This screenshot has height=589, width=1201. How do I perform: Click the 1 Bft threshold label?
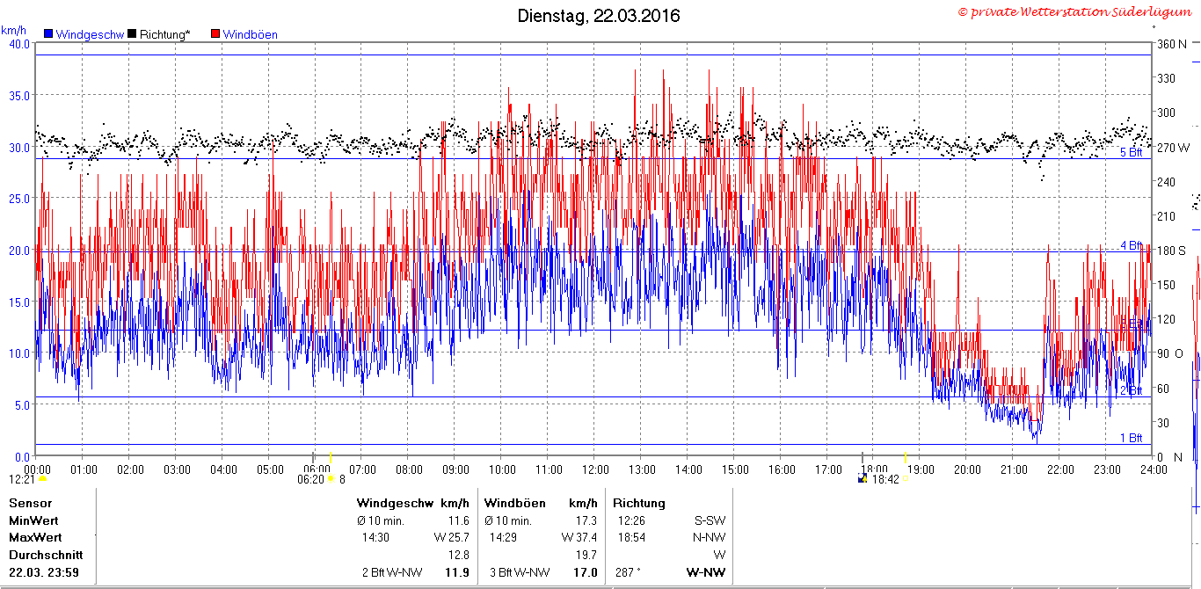tap(1131, 438)
